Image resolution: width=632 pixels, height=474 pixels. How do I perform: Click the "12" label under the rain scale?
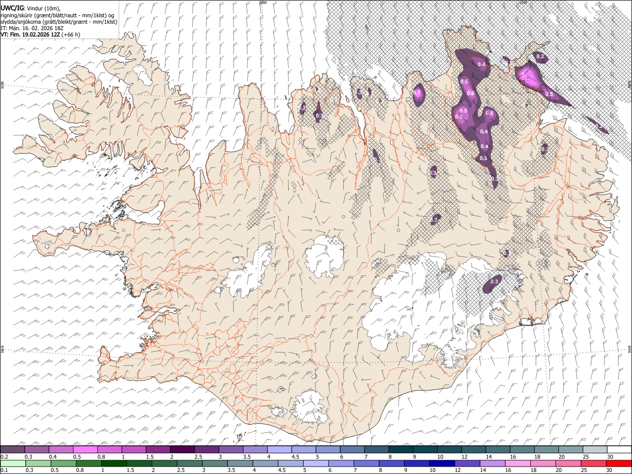[457, 471]
